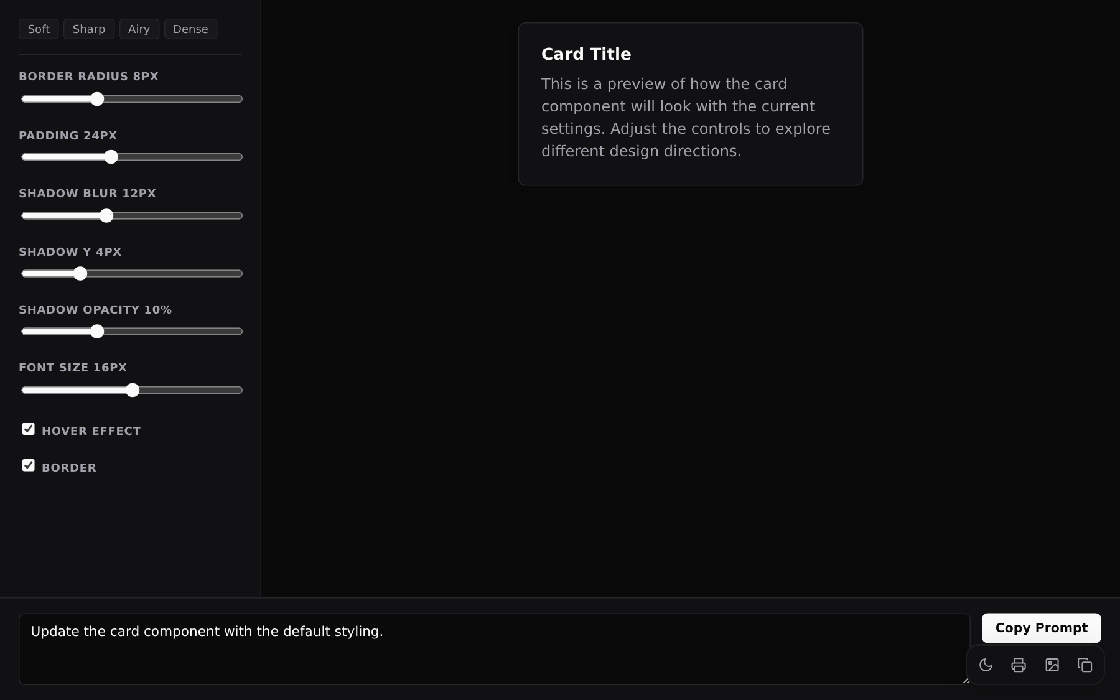Click the Border Radius slider thumb
The height and width of the screenshot is (700, 1120).
[x=97, y=99]
